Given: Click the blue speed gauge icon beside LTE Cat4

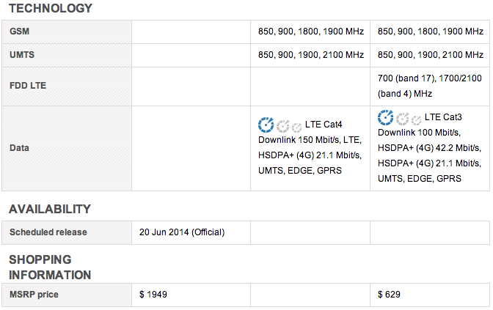Looking at the screenshot, I should [266, 124].
